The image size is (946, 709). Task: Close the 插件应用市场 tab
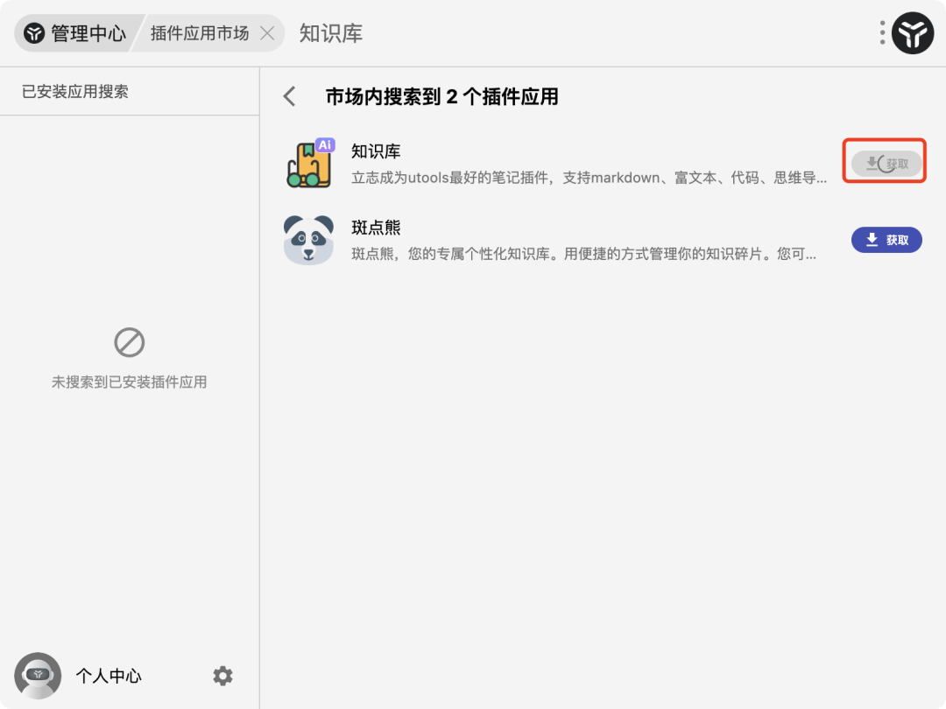pos(267,33)
